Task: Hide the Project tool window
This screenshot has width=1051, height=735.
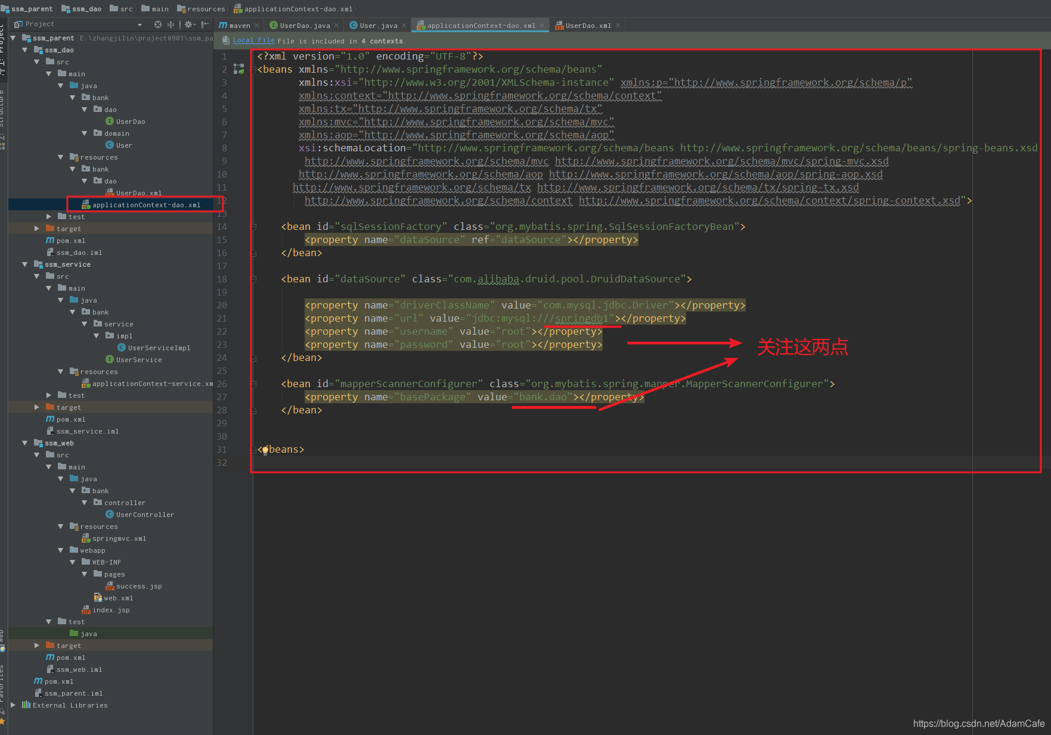Action: pyautogui.click(x=205, y=24)
